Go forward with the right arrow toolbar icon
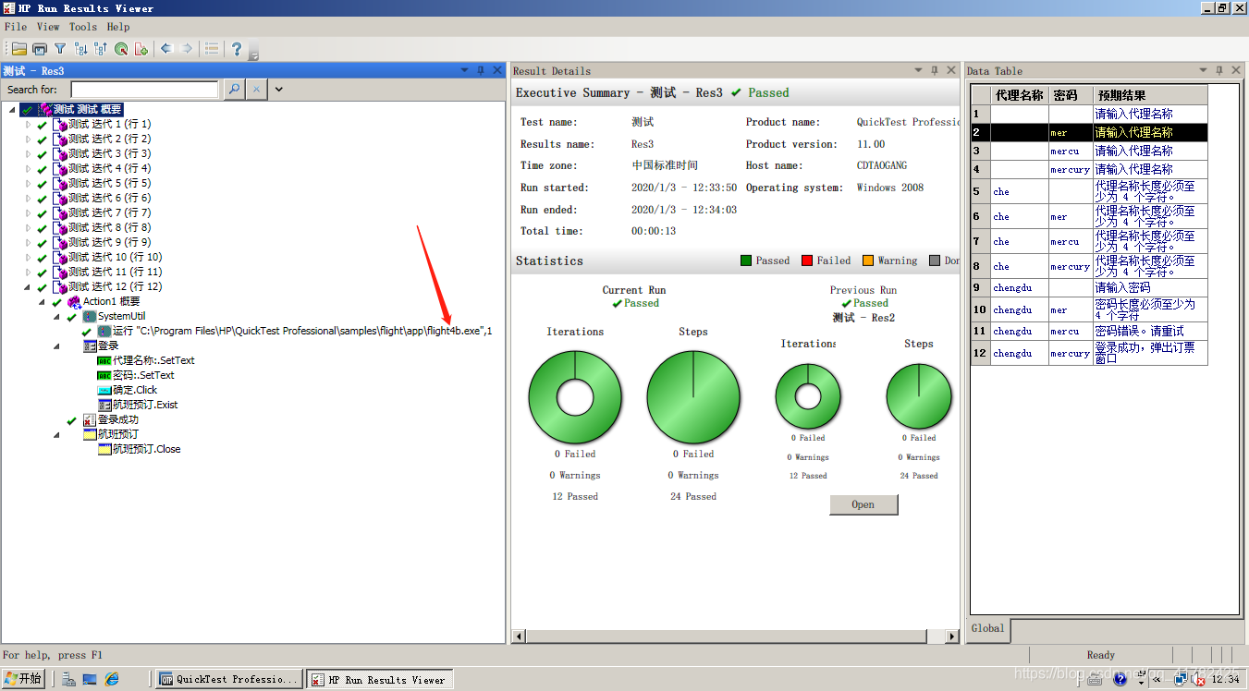This screenshot has height=691, width=1249. click(x=187, y=49)
